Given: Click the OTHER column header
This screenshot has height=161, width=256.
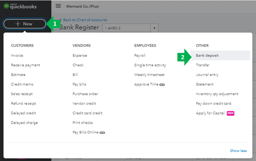Looking at the screenshot, I should tap(202, 46).
